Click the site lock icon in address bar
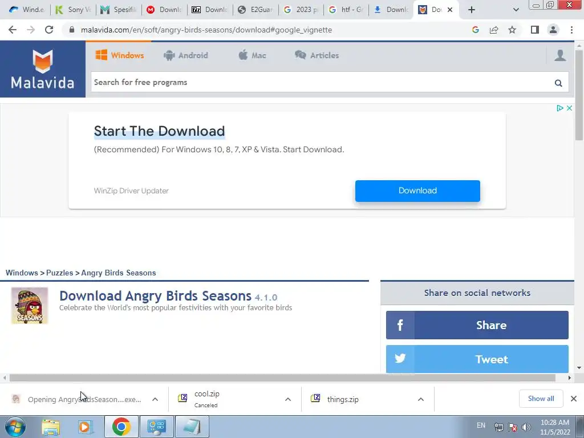The height and width of the screenshot is (438, 584). [72, 30]
